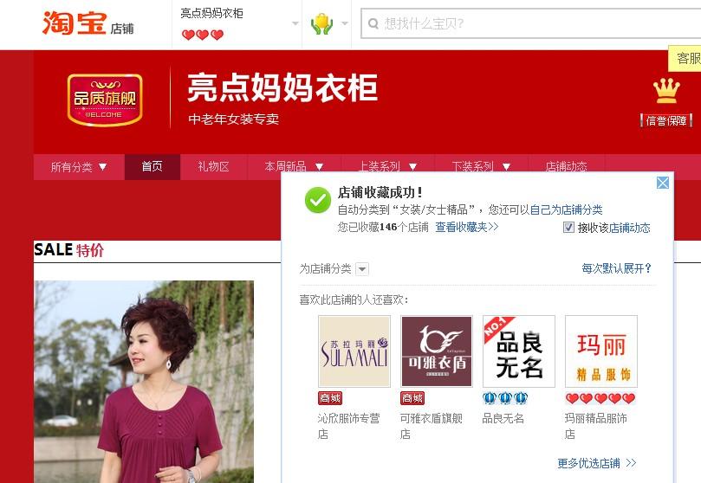This screenshot has width=701, height=483.
Task: Open the 所有分类 category menu
Action: 79,167
